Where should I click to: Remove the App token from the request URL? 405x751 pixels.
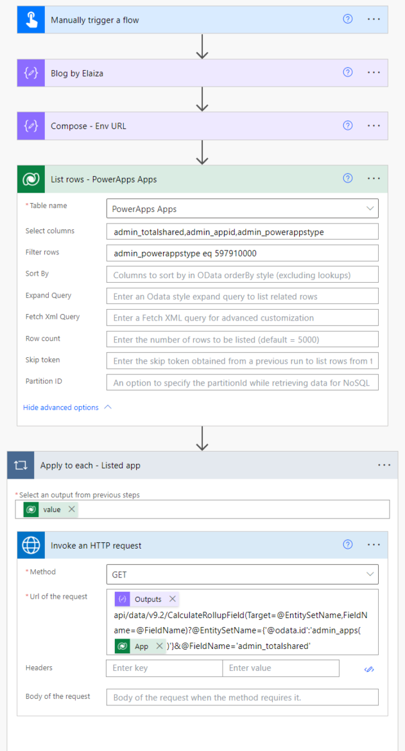pyautogui.click(x=160, y=646)
